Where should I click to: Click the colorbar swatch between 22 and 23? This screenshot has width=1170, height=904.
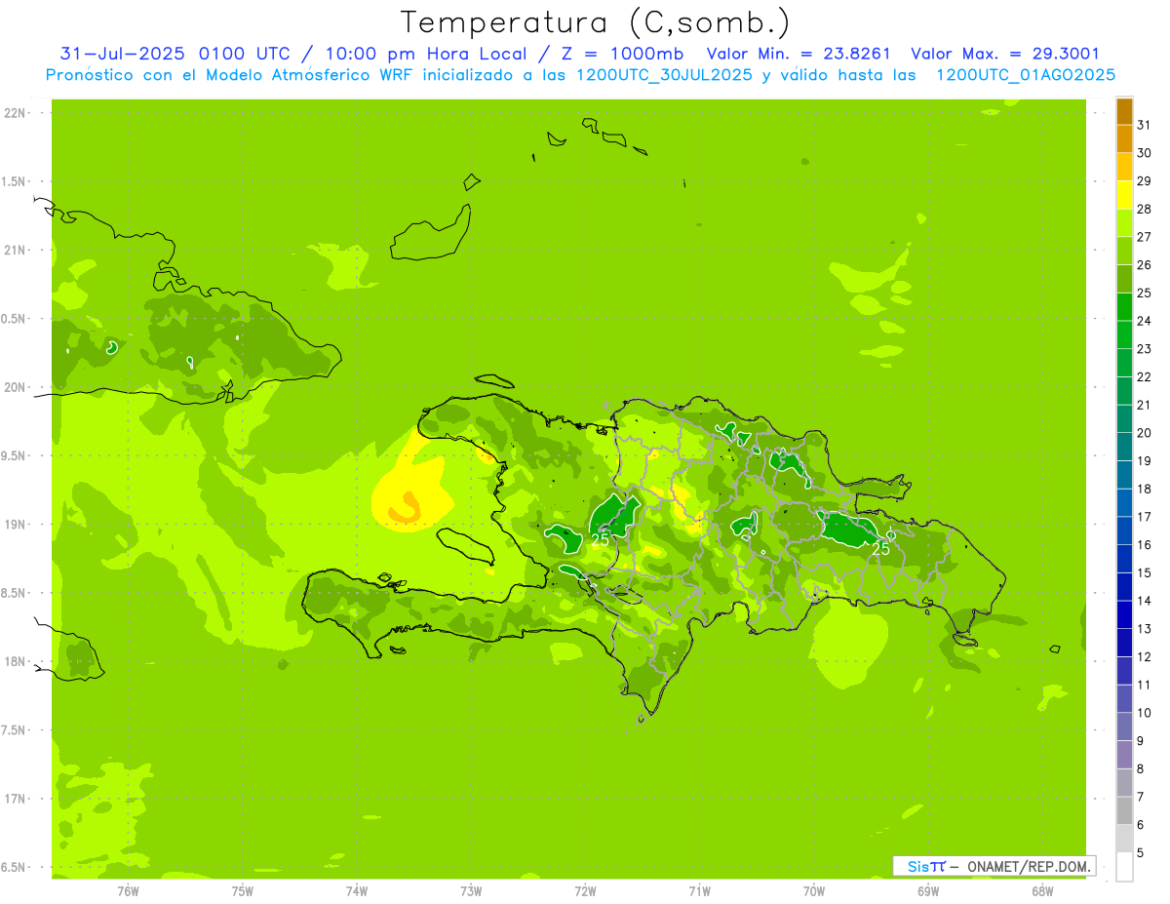(1124, 363)
